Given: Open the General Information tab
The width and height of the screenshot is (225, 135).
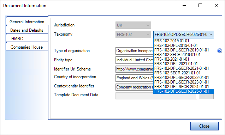Looking at the screenshot, I should point(27,22).
